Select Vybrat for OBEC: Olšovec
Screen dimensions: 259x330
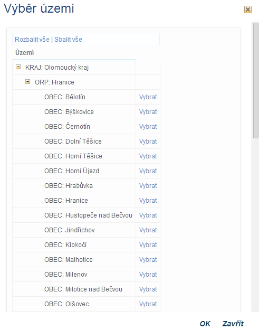point(148,304)
